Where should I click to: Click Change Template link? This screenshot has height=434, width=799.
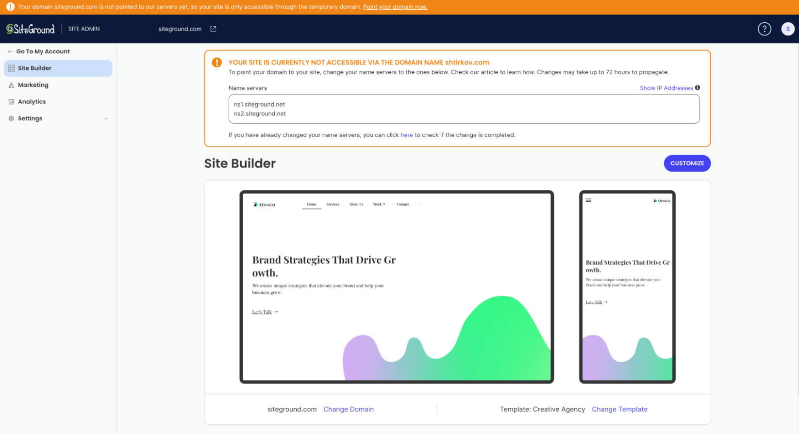[619, 409]
